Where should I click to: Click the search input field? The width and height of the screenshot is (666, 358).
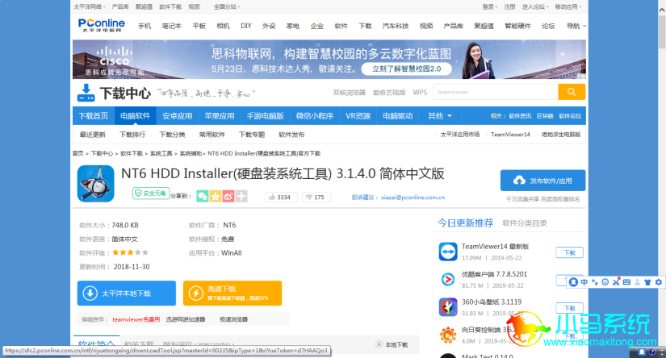click(495, 92)
